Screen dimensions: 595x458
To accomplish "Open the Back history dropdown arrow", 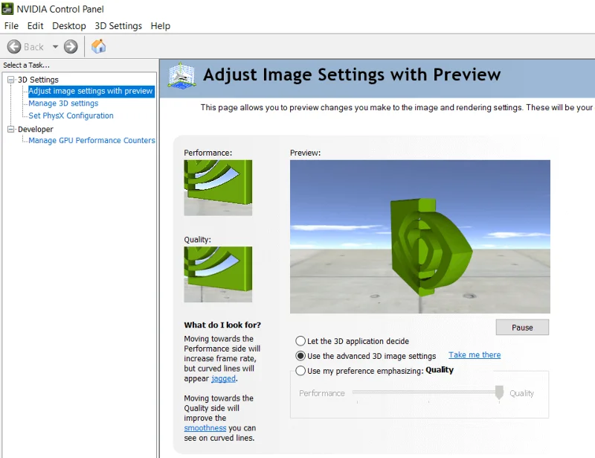I will click(x=55, y=47).
